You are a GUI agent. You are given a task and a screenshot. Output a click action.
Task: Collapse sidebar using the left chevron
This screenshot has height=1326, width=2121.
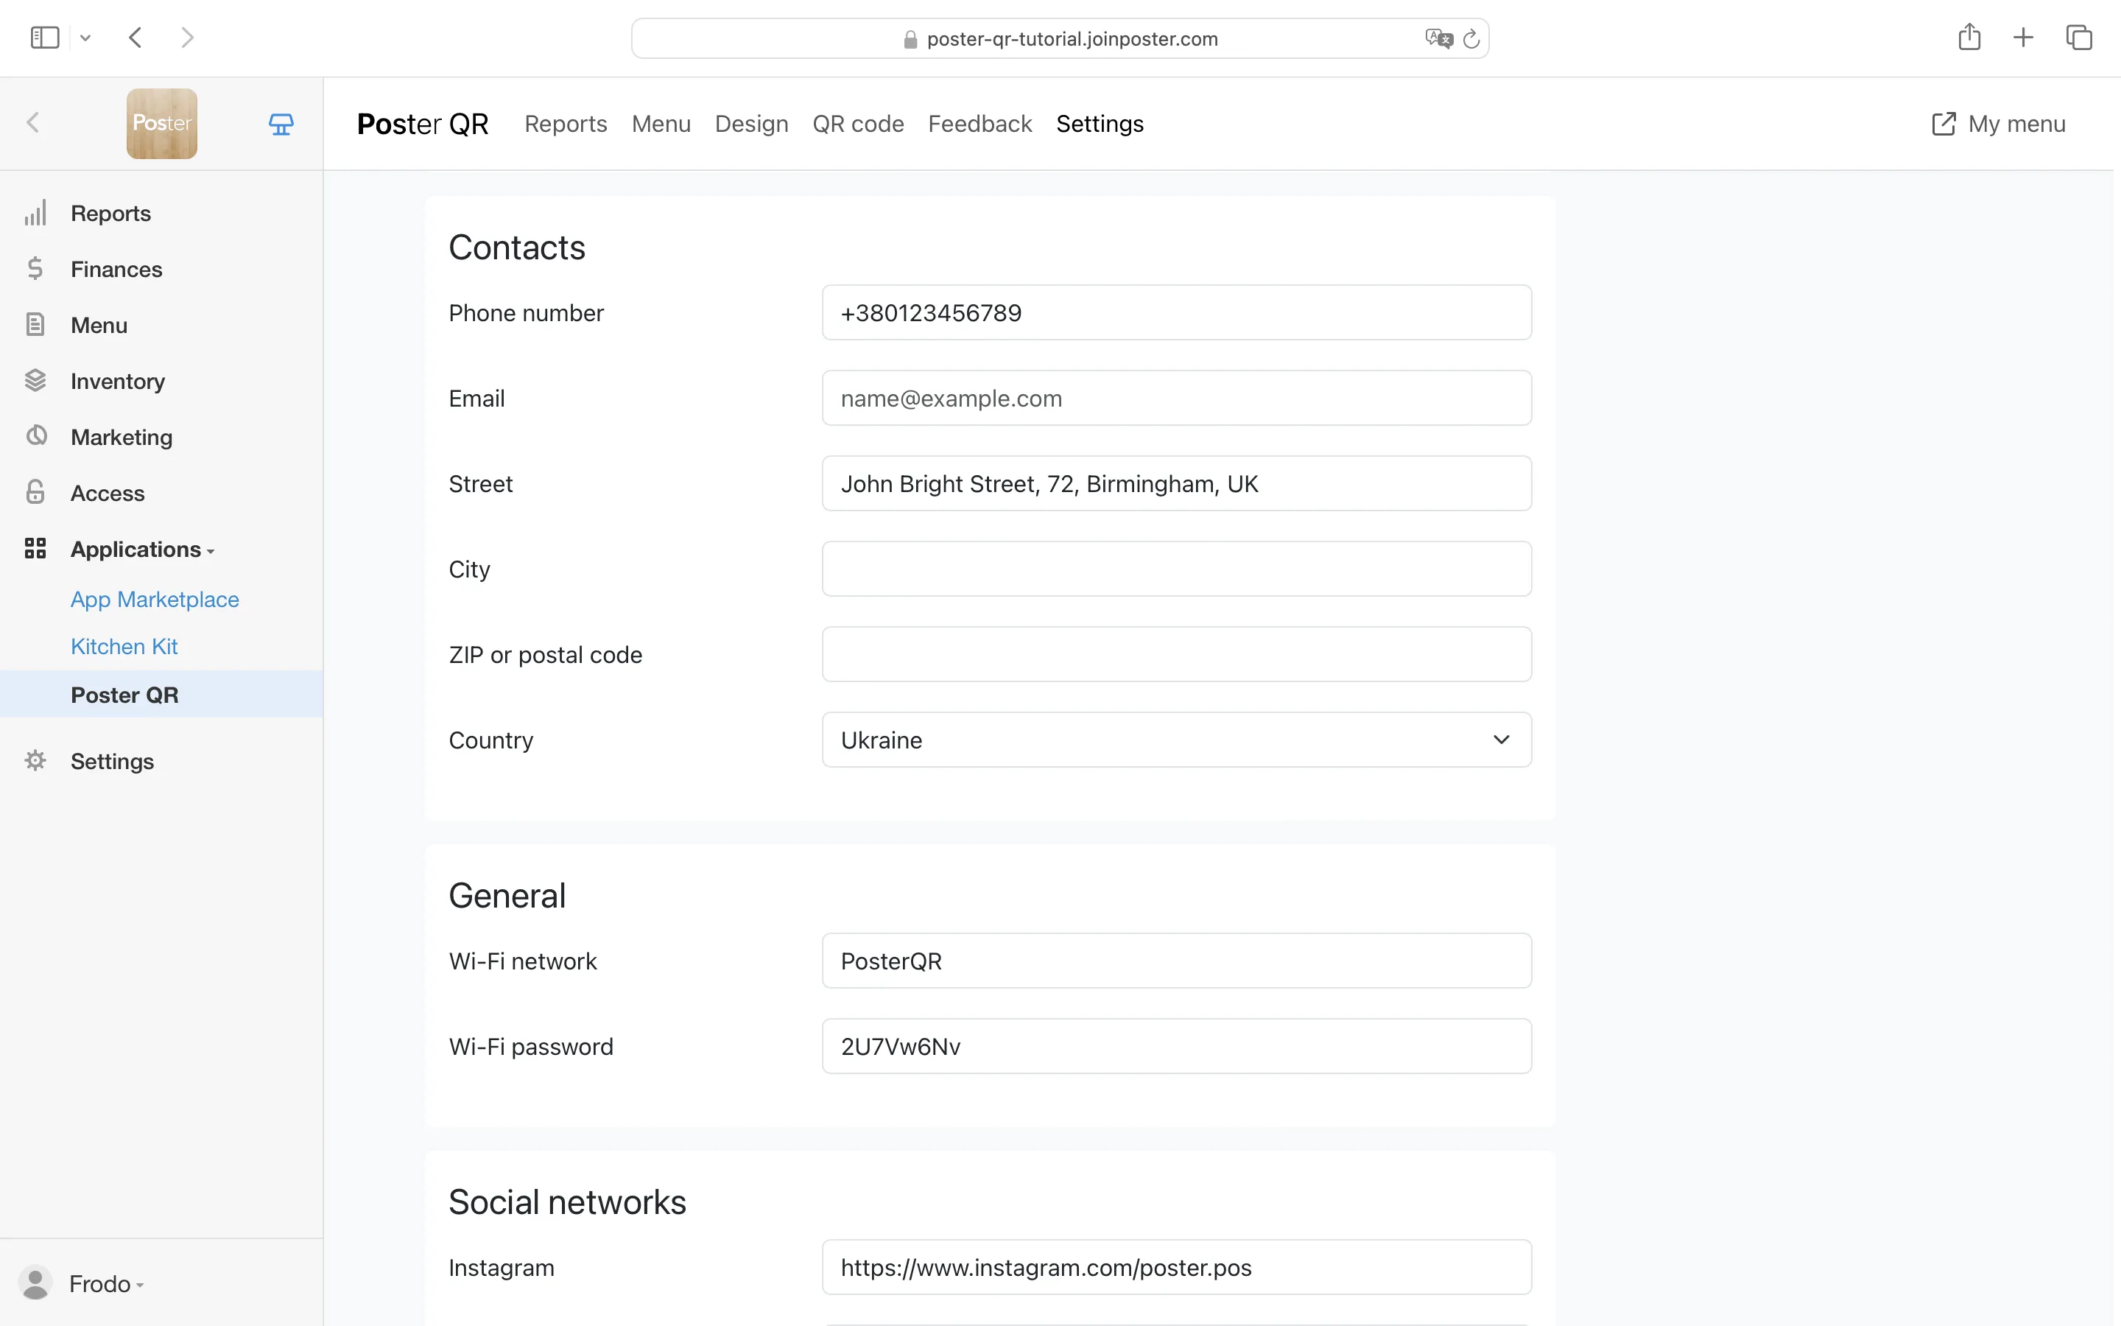click(33, 123)
